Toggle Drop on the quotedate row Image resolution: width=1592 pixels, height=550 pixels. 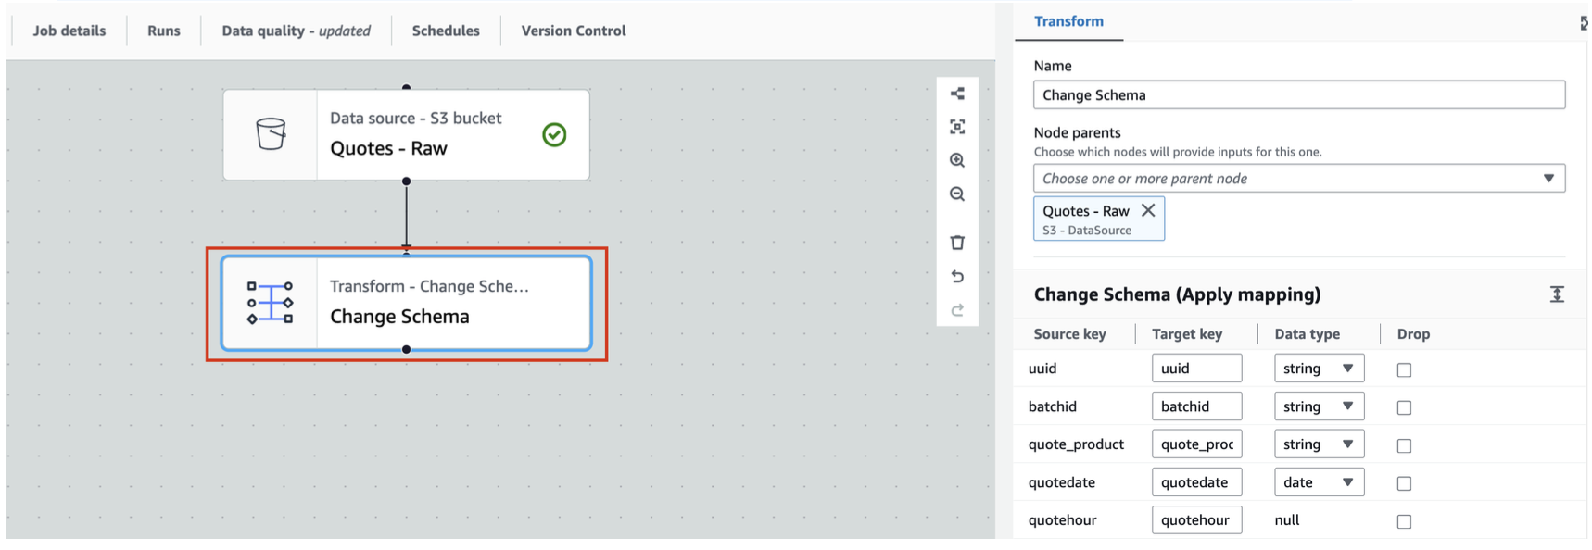click(1404, 483)
